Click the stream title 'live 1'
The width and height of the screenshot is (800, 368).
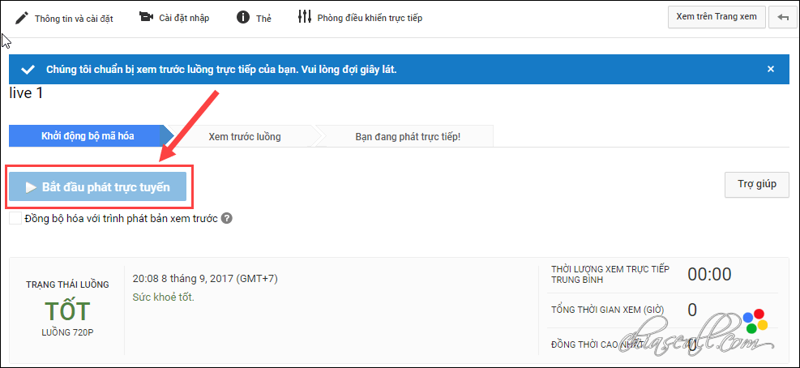(26, 93)
